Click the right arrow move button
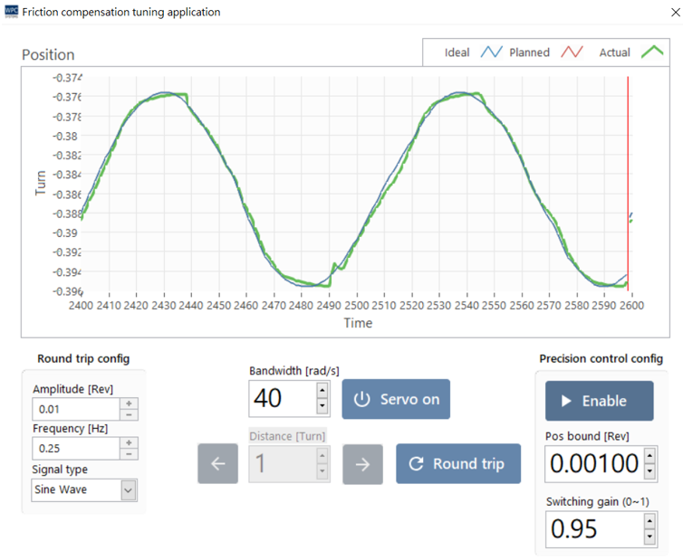683x560 pixels. click(362, 464)
